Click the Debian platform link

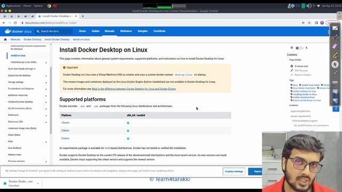coord(65,131)
